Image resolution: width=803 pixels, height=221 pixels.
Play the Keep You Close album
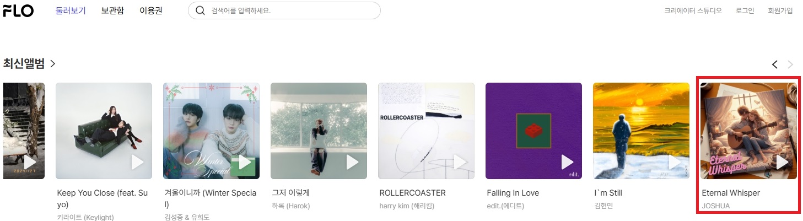(x=137, y=162)
